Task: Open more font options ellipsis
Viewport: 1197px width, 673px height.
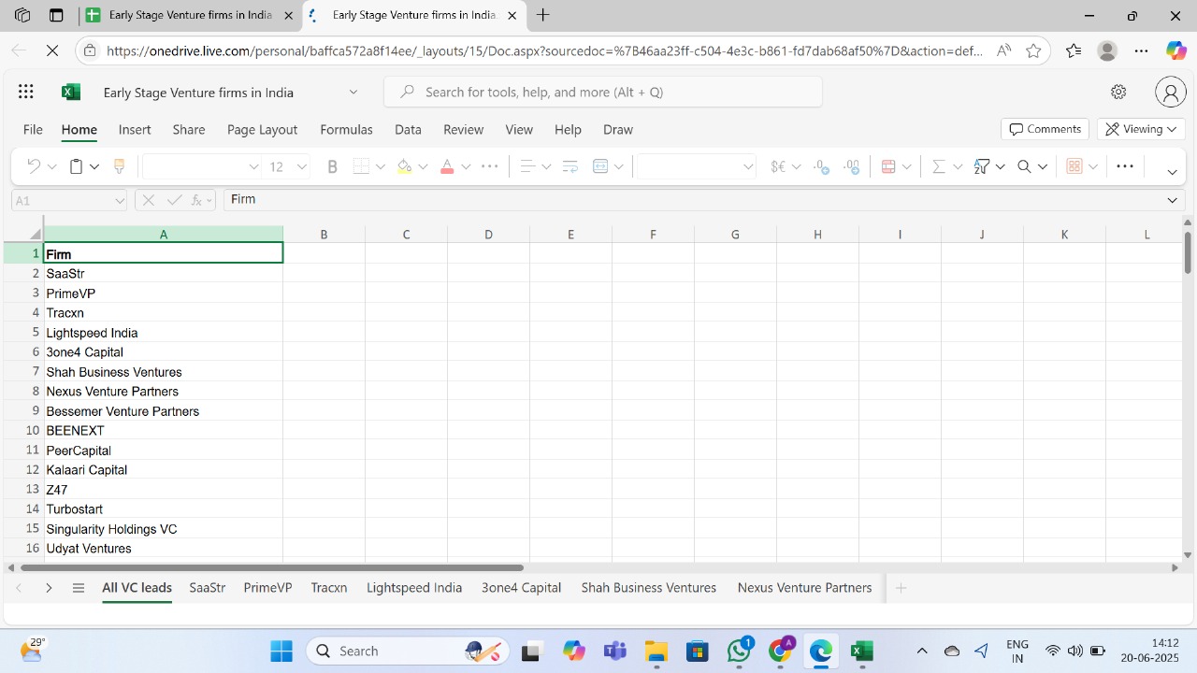Action: click(x=489, y=166)
